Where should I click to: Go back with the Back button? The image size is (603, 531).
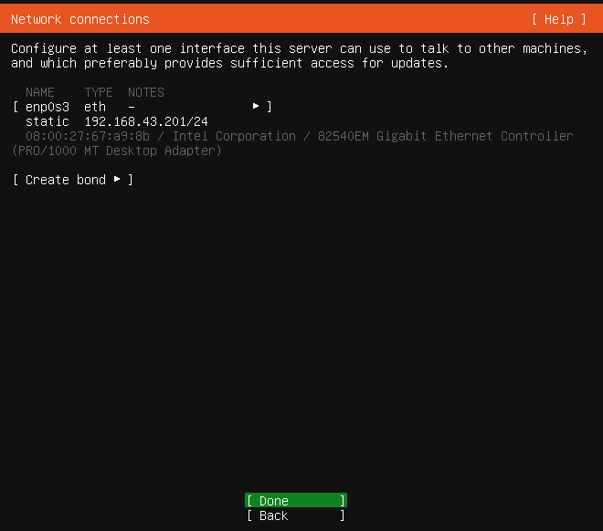click(x=296, y=515)
